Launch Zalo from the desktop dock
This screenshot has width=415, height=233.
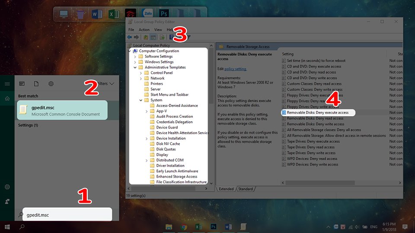(x=148, y=13)
